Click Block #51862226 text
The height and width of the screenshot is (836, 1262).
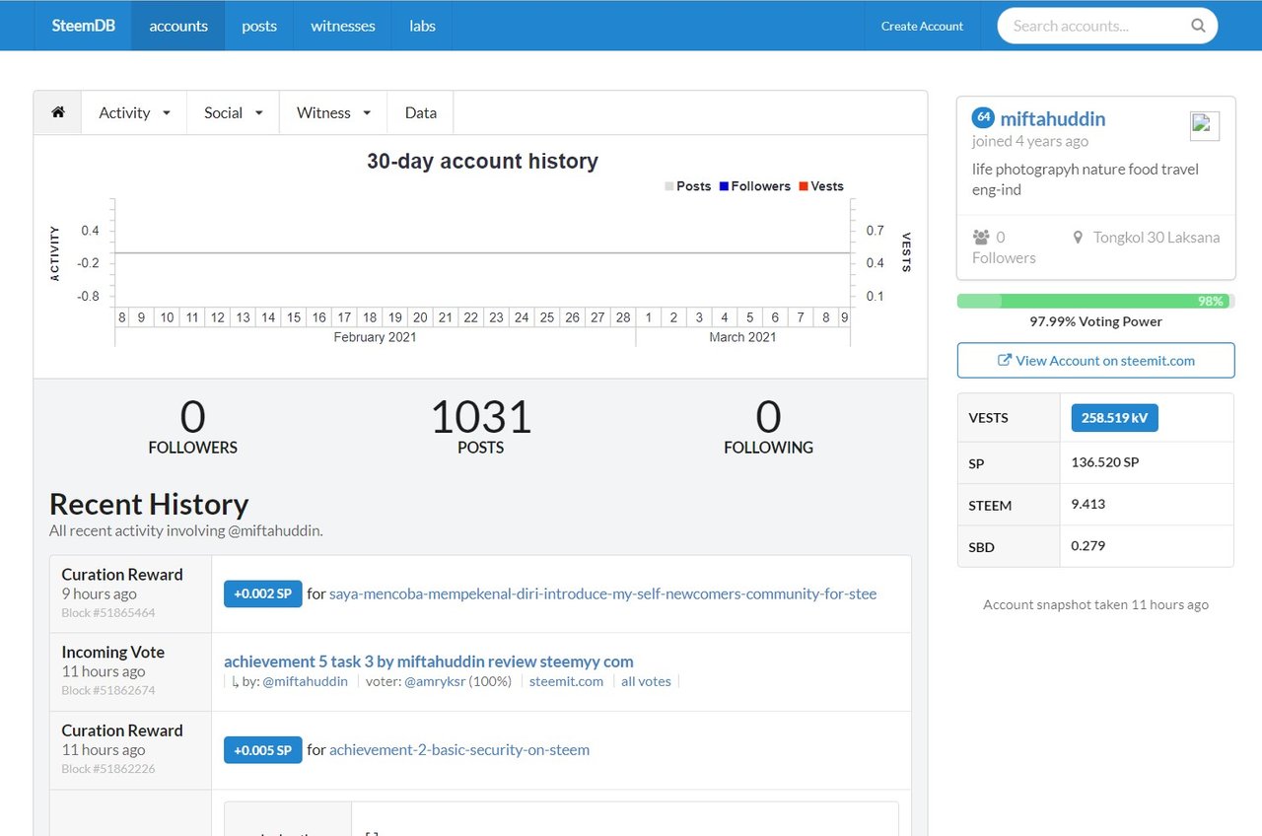(108, 769)
